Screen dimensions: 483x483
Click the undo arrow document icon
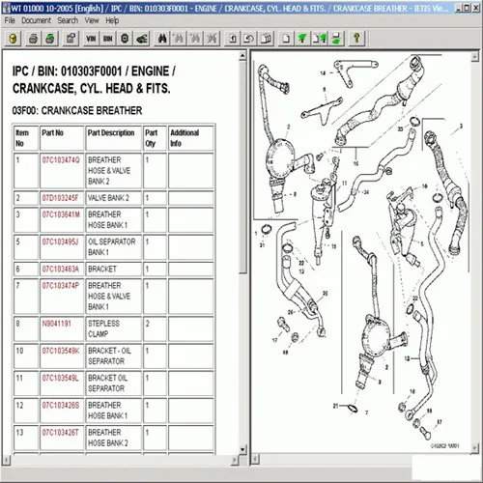[x=249, y=39]
